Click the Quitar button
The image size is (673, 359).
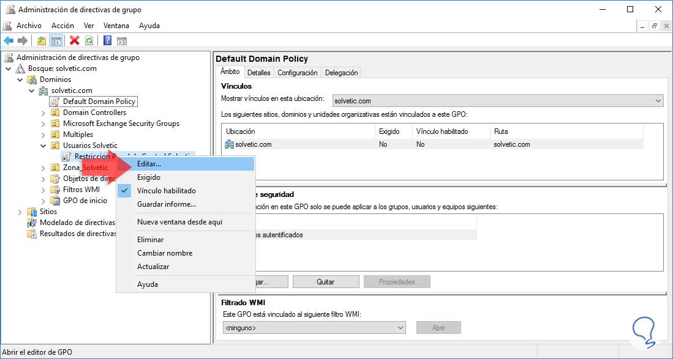pos(326,282)
